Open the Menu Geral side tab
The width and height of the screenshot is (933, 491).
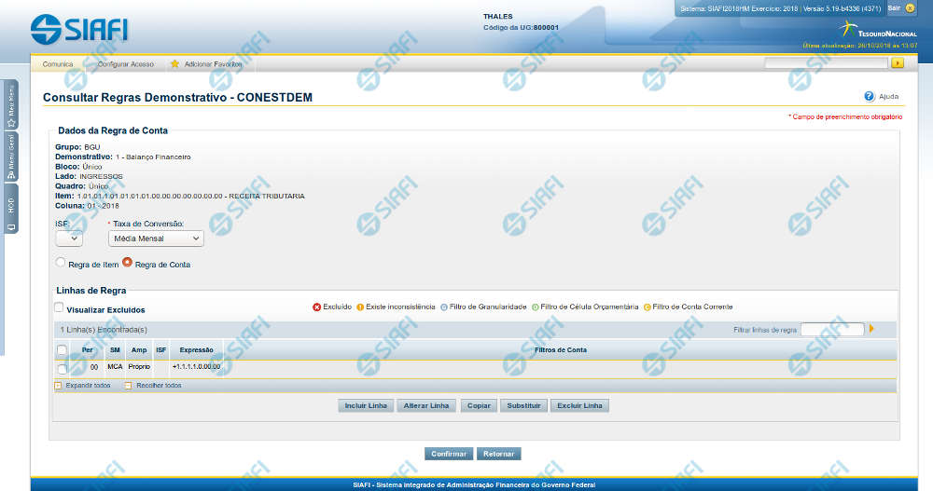10,157
